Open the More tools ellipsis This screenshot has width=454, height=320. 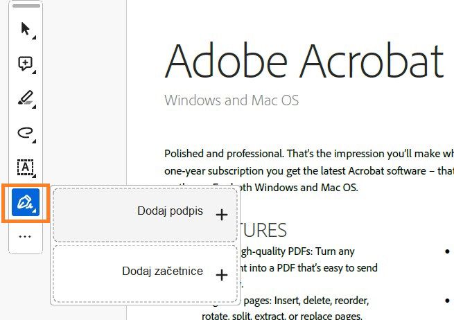coord(26,236)
